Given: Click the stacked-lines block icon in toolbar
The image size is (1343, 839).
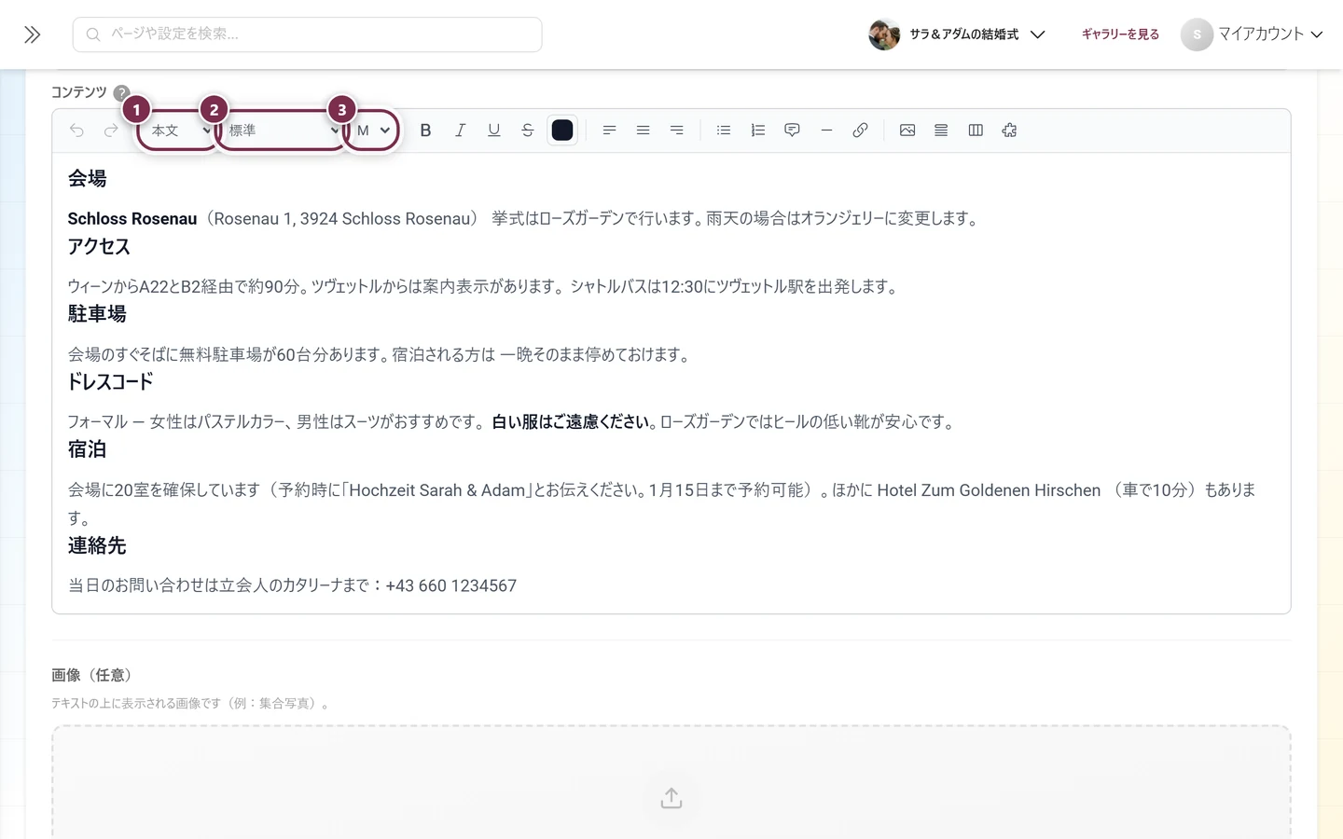Looking at the screenshot, I should coord(941,131).
